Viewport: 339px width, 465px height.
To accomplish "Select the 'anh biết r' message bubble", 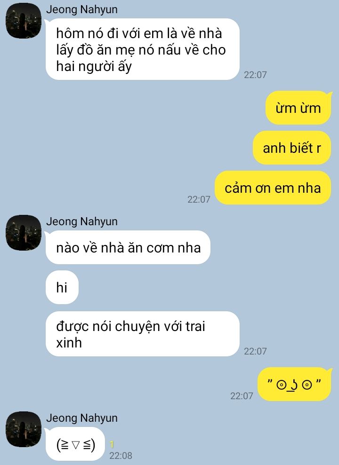I will (x=292, y=148).
